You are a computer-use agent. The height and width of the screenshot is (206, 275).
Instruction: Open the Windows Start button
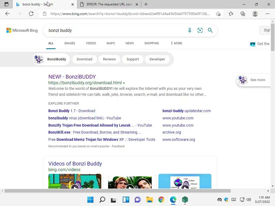click(x=91, y=200)
